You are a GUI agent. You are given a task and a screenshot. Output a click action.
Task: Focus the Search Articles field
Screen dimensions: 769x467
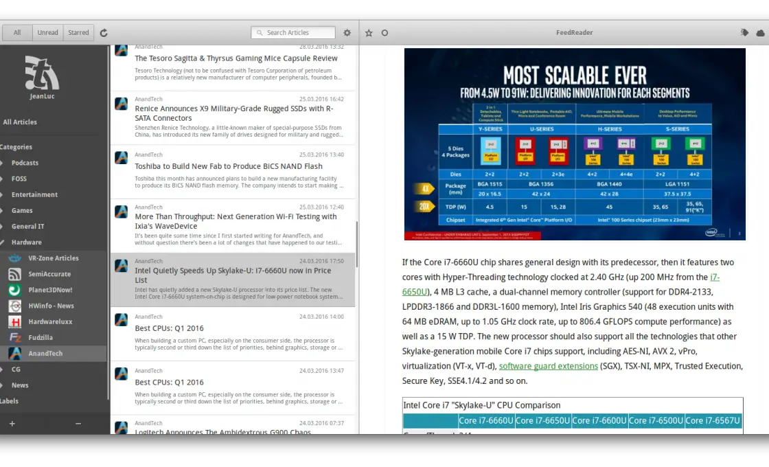(293, 33)
